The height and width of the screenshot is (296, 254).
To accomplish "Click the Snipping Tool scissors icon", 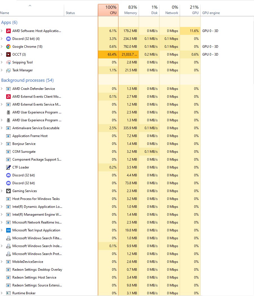I will [x=8, y=62].
